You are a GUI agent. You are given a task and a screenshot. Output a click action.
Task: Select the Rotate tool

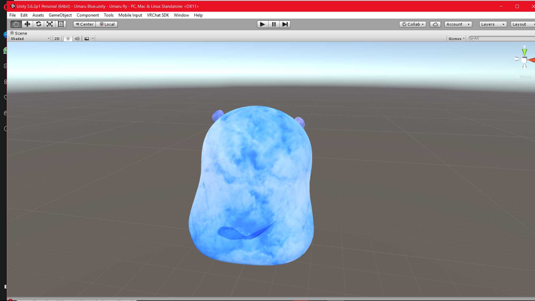pyautogui.click(x=38, y=24)
